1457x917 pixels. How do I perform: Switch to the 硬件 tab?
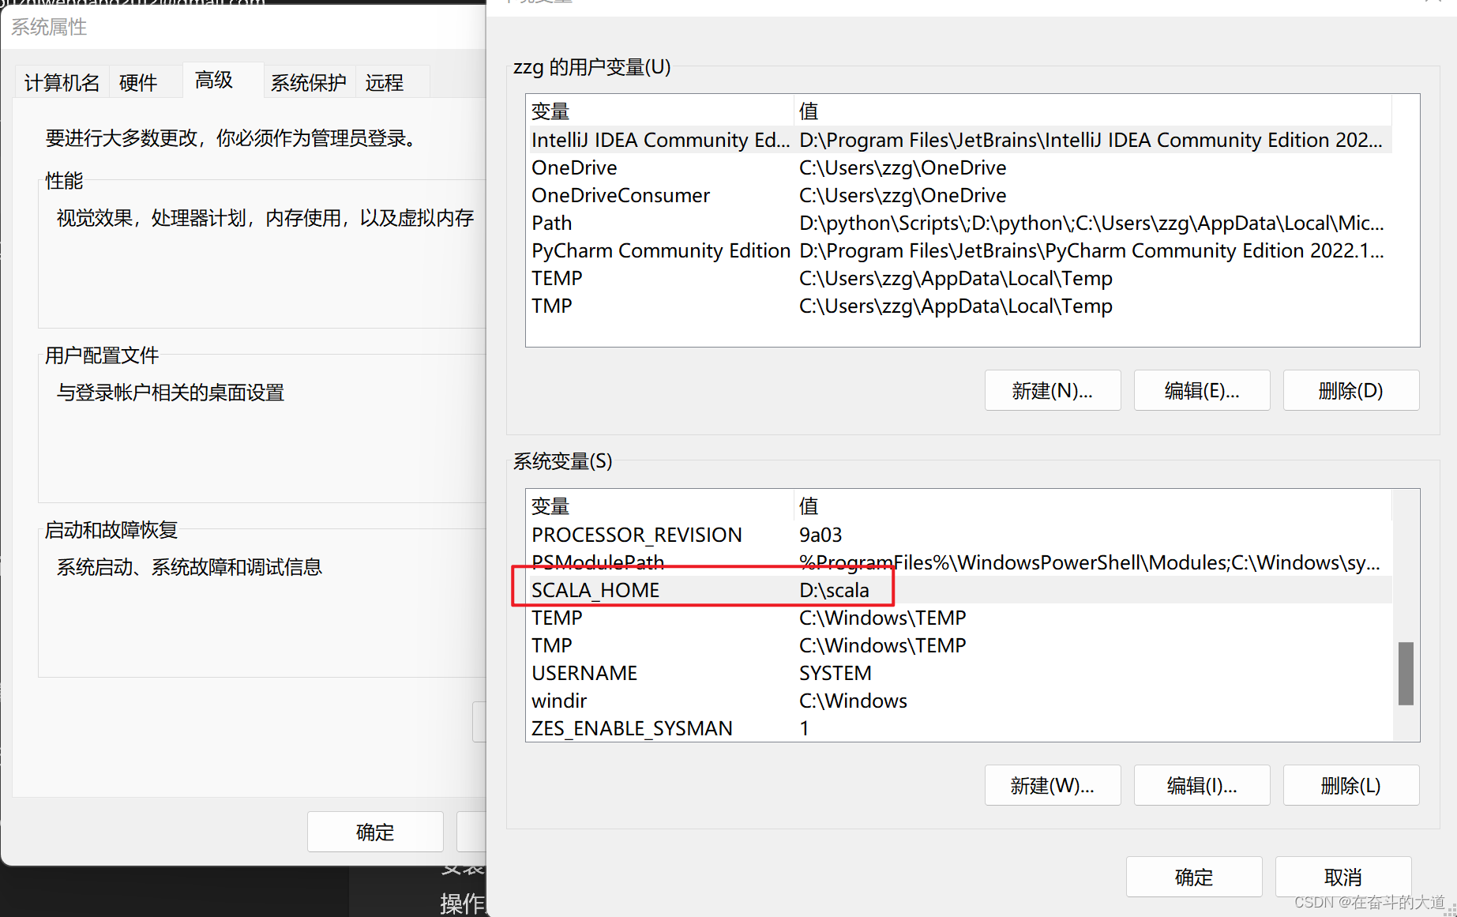click(138, 81)
